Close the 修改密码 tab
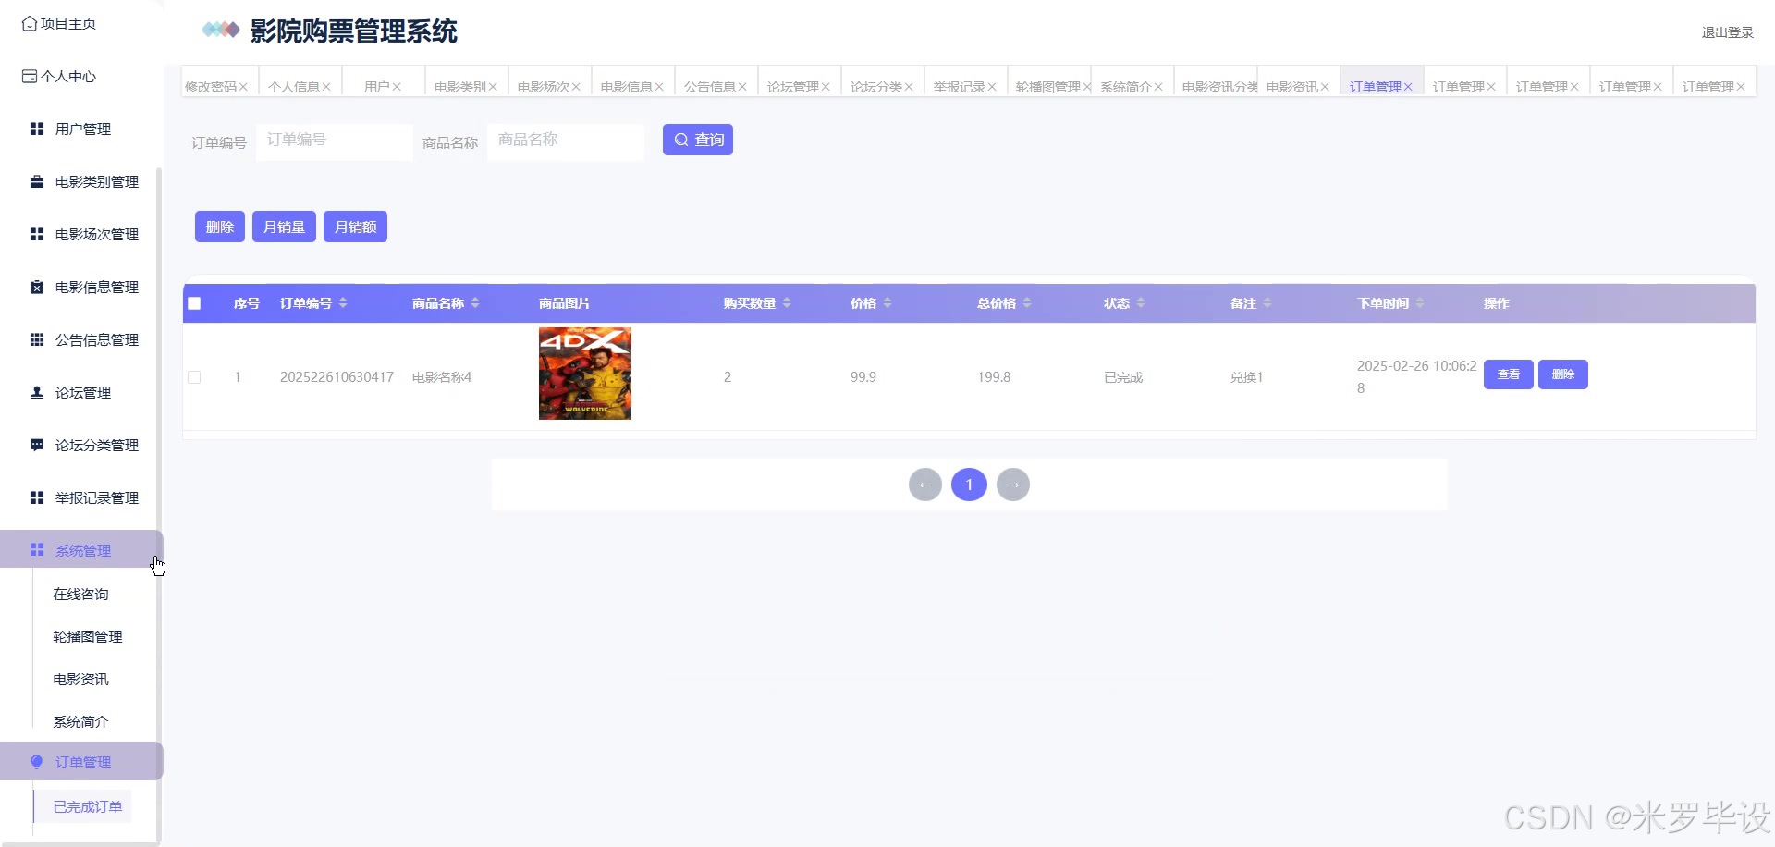Viewport: 1775px width, 847px height. 243,87
